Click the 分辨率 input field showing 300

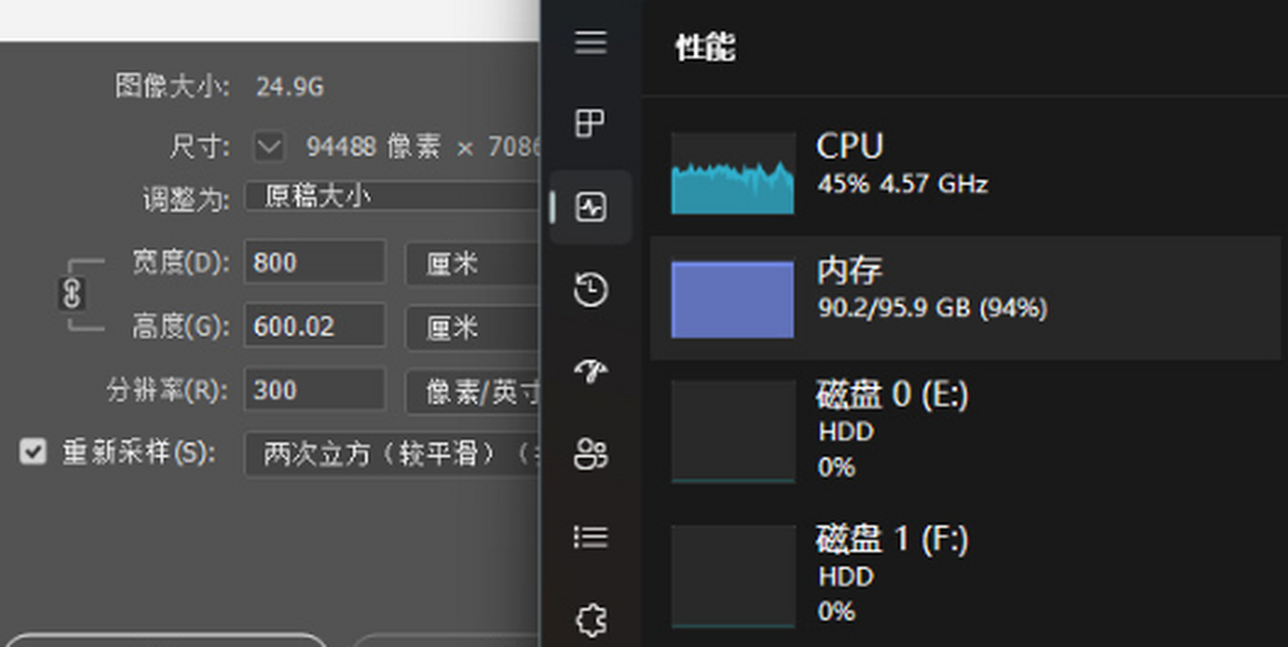315,389
